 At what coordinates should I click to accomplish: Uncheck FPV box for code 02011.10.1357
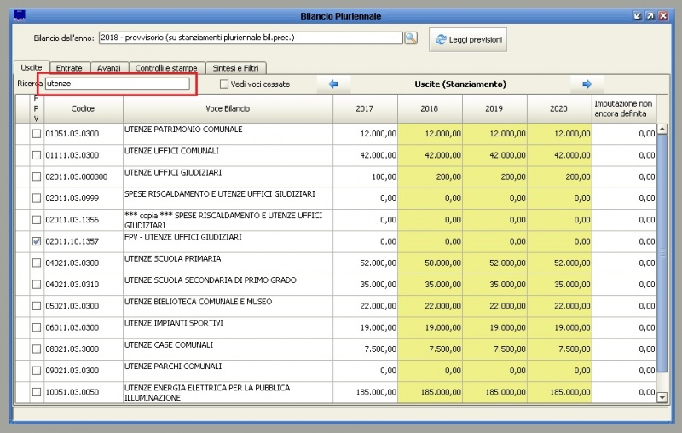[x=37, y=242]
